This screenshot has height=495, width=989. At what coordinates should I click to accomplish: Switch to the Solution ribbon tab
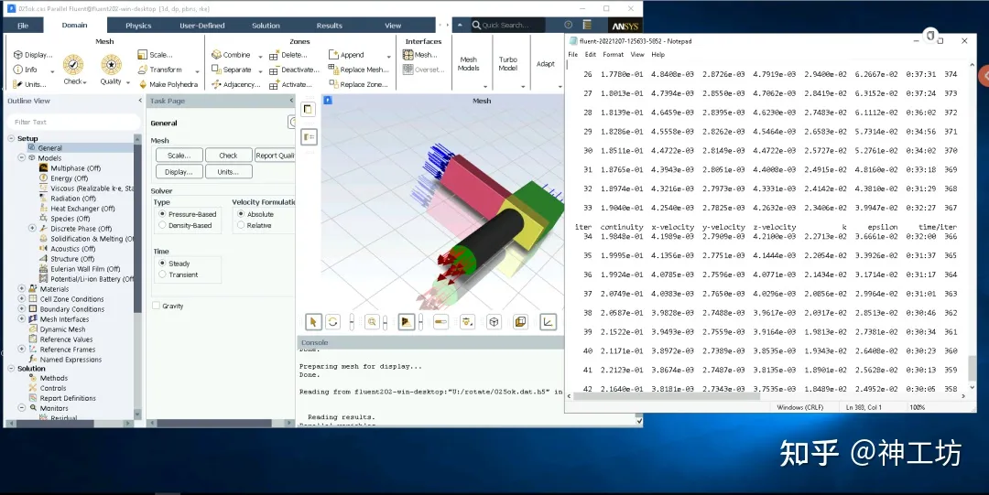click(266, 26)
